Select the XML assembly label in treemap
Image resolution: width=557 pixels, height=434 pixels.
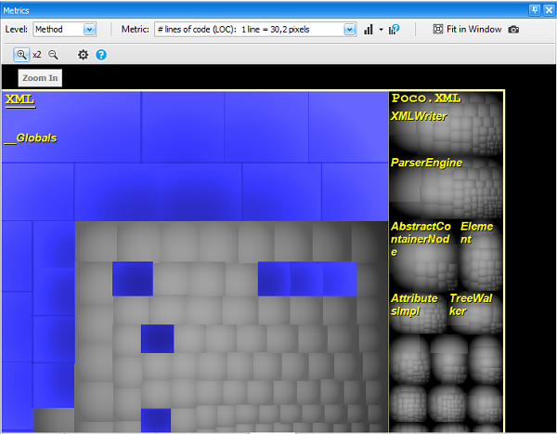(x=19, y=99)
